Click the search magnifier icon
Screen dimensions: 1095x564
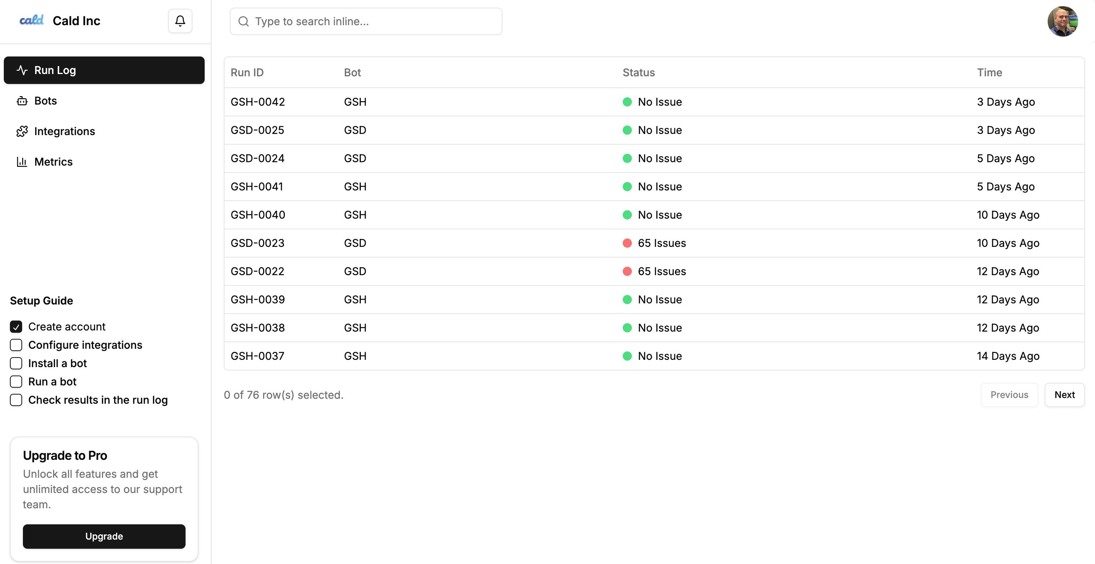point(243,21)
